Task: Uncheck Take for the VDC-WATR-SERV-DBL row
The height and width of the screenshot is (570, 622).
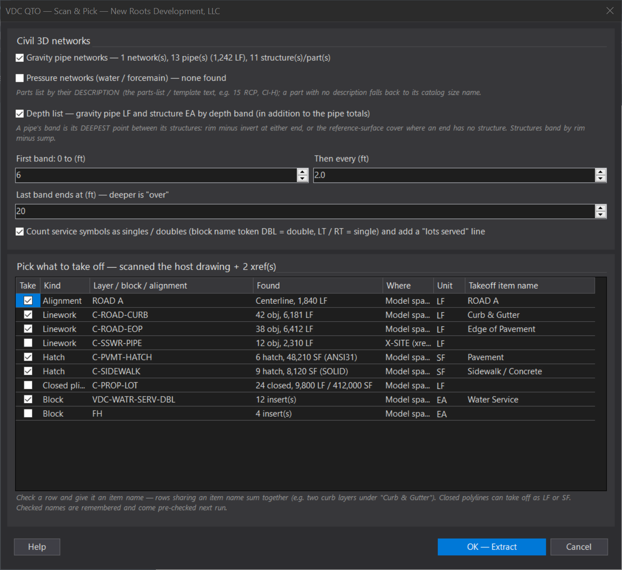Action: 28,399
